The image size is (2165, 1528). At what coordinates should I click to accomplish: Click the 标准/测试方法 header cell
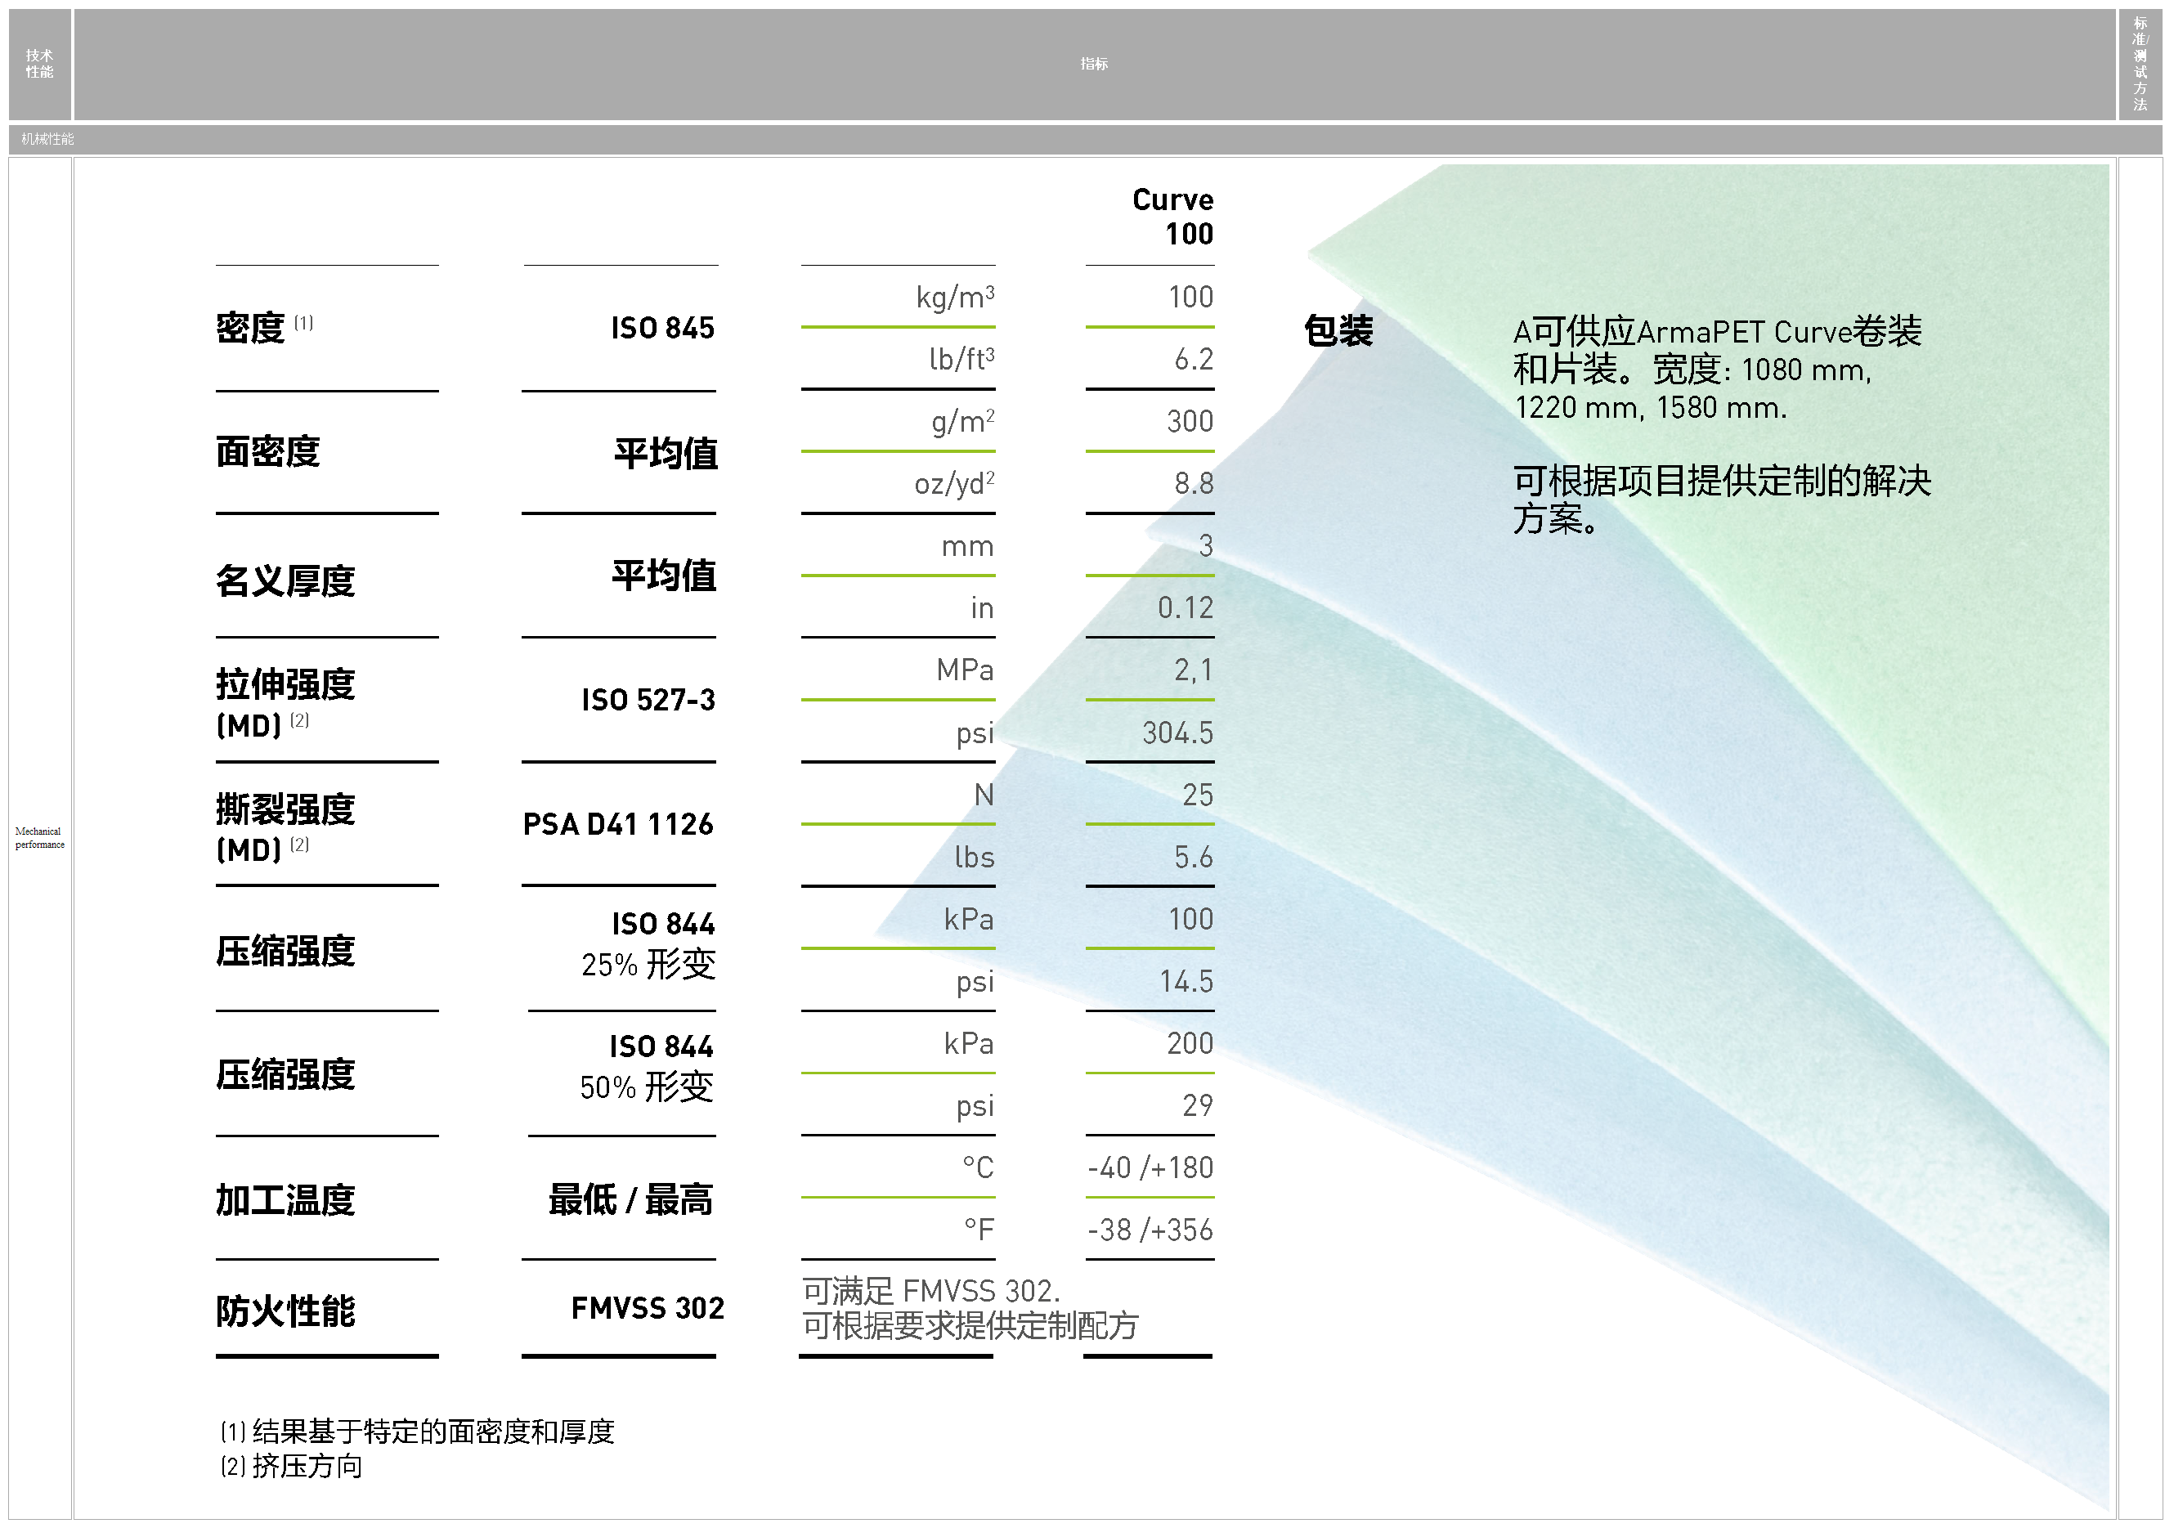pyautogui.click(x=2139, y=64)
